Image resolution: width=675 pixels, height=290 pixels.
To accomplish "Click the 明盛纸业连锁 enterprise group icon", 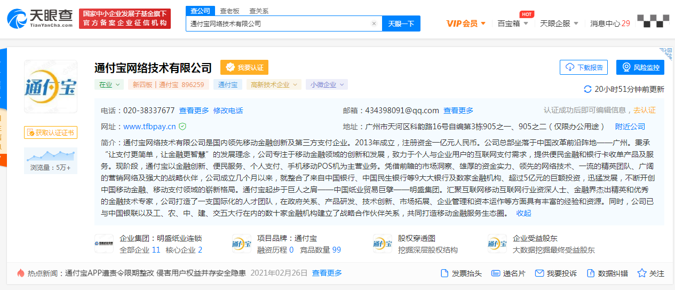I will click(104, 244).
